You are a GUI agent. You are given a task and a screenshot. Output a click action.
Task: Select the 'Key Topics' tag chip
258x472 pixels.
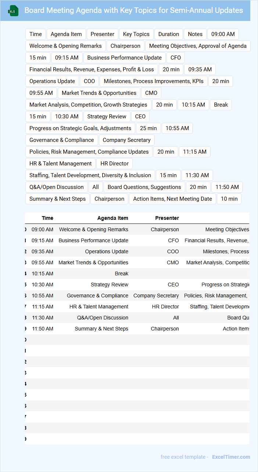136,34
